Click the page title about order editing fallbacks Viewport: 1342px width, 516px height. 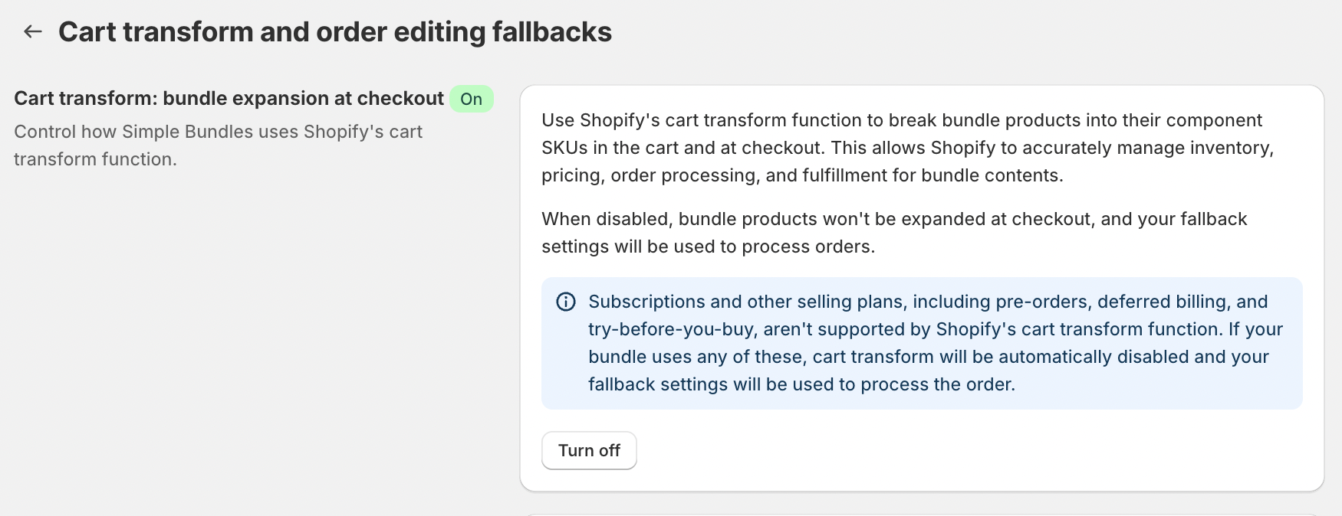click(335, 32)
